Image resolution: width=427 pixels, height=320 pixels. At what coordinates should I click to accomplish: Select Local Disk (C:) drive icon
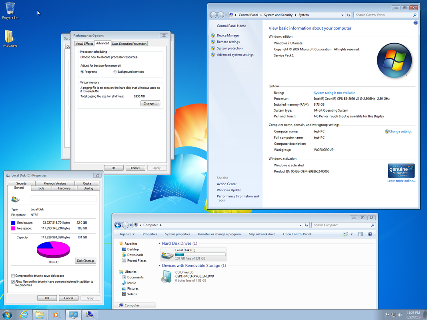pyautogui.click(x=167, y=255)
